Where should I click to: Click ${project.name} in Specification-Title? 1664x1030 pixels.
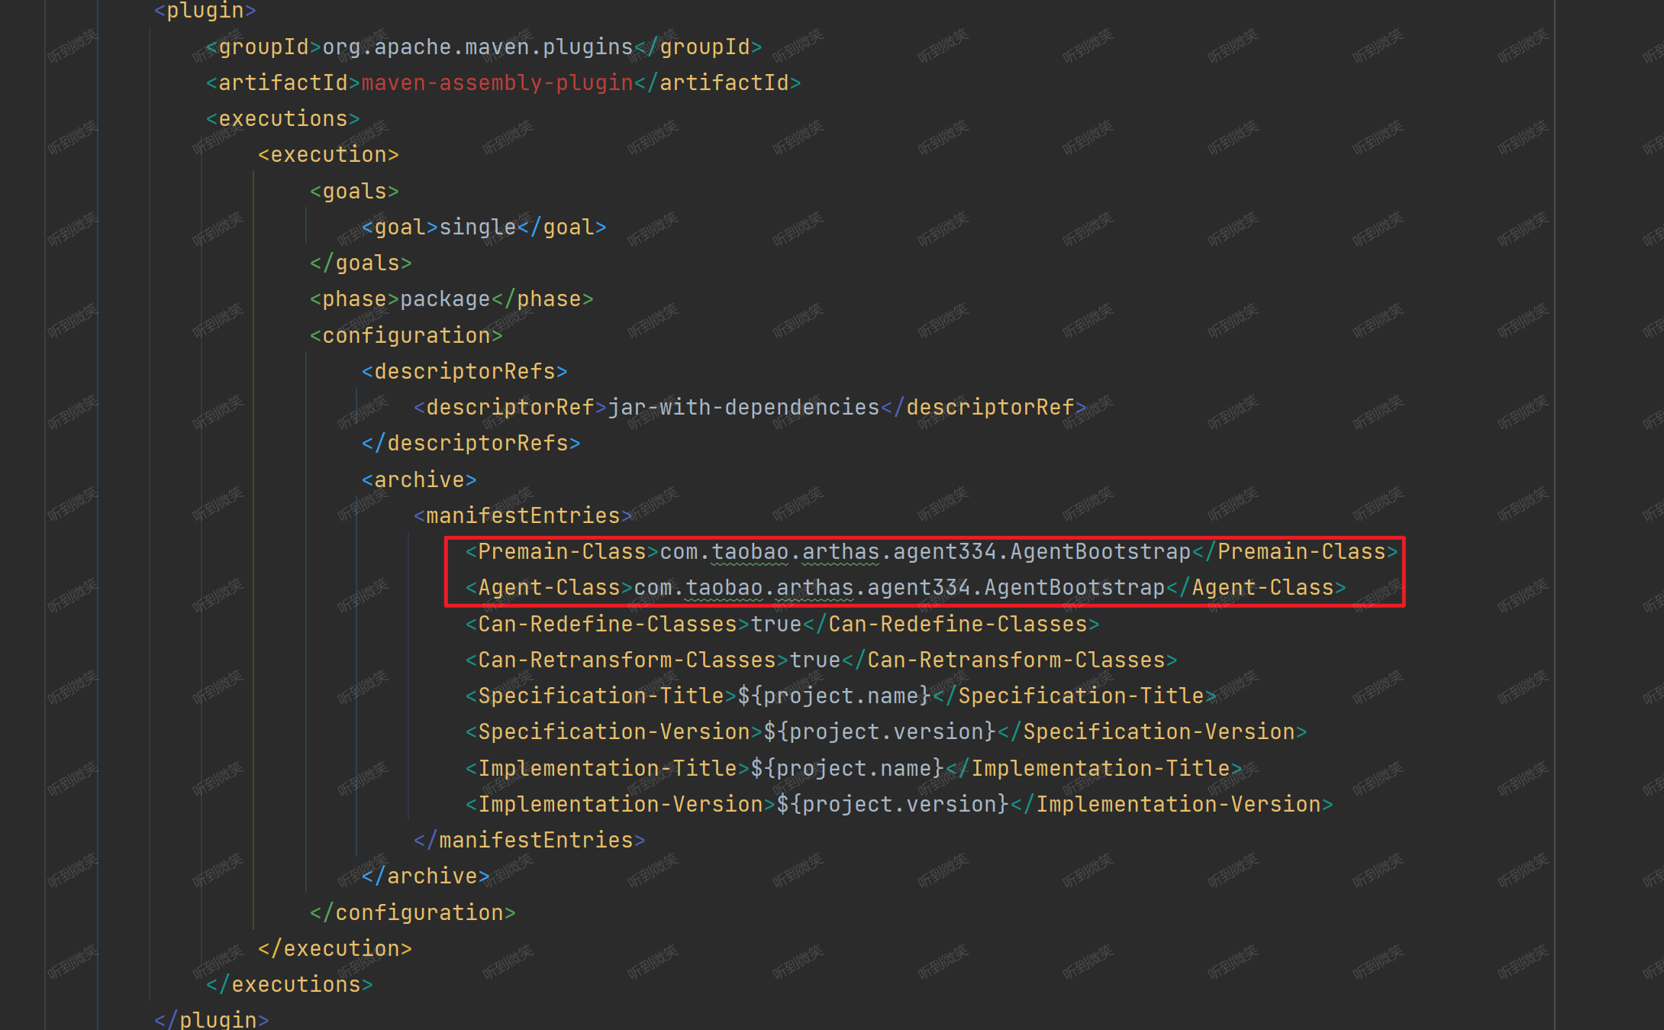pyautogui.click(x=834, y=696)
